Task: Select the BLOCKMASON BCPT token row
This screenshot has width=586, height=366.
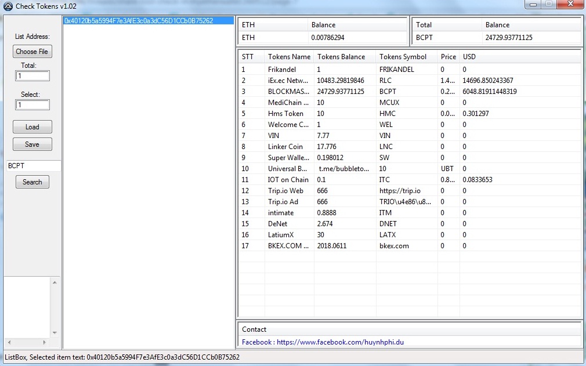Action: click(x=406, y=92)
